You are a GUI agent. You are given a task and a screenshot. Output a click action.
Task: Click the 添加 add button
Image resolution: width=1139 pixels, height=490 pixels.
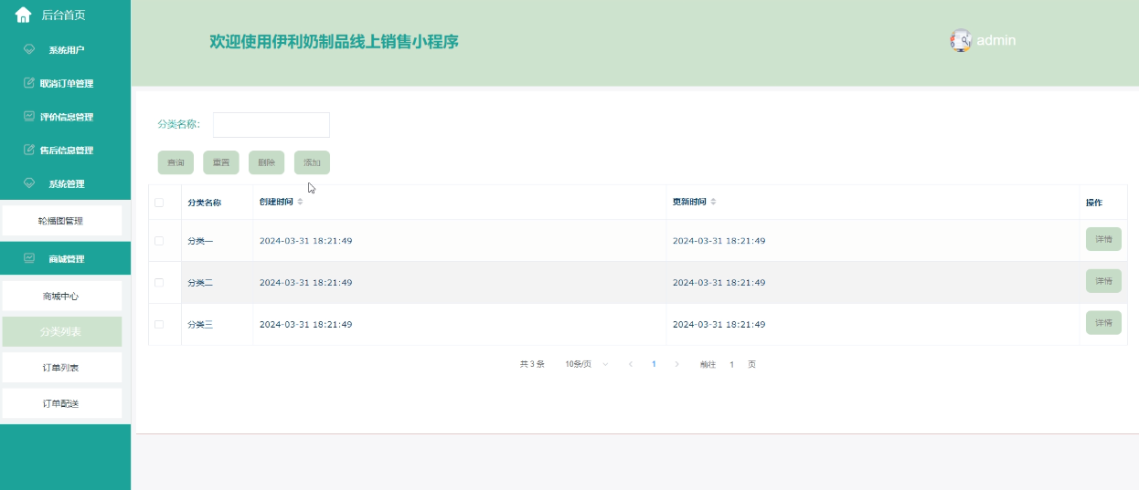(312, 162)
